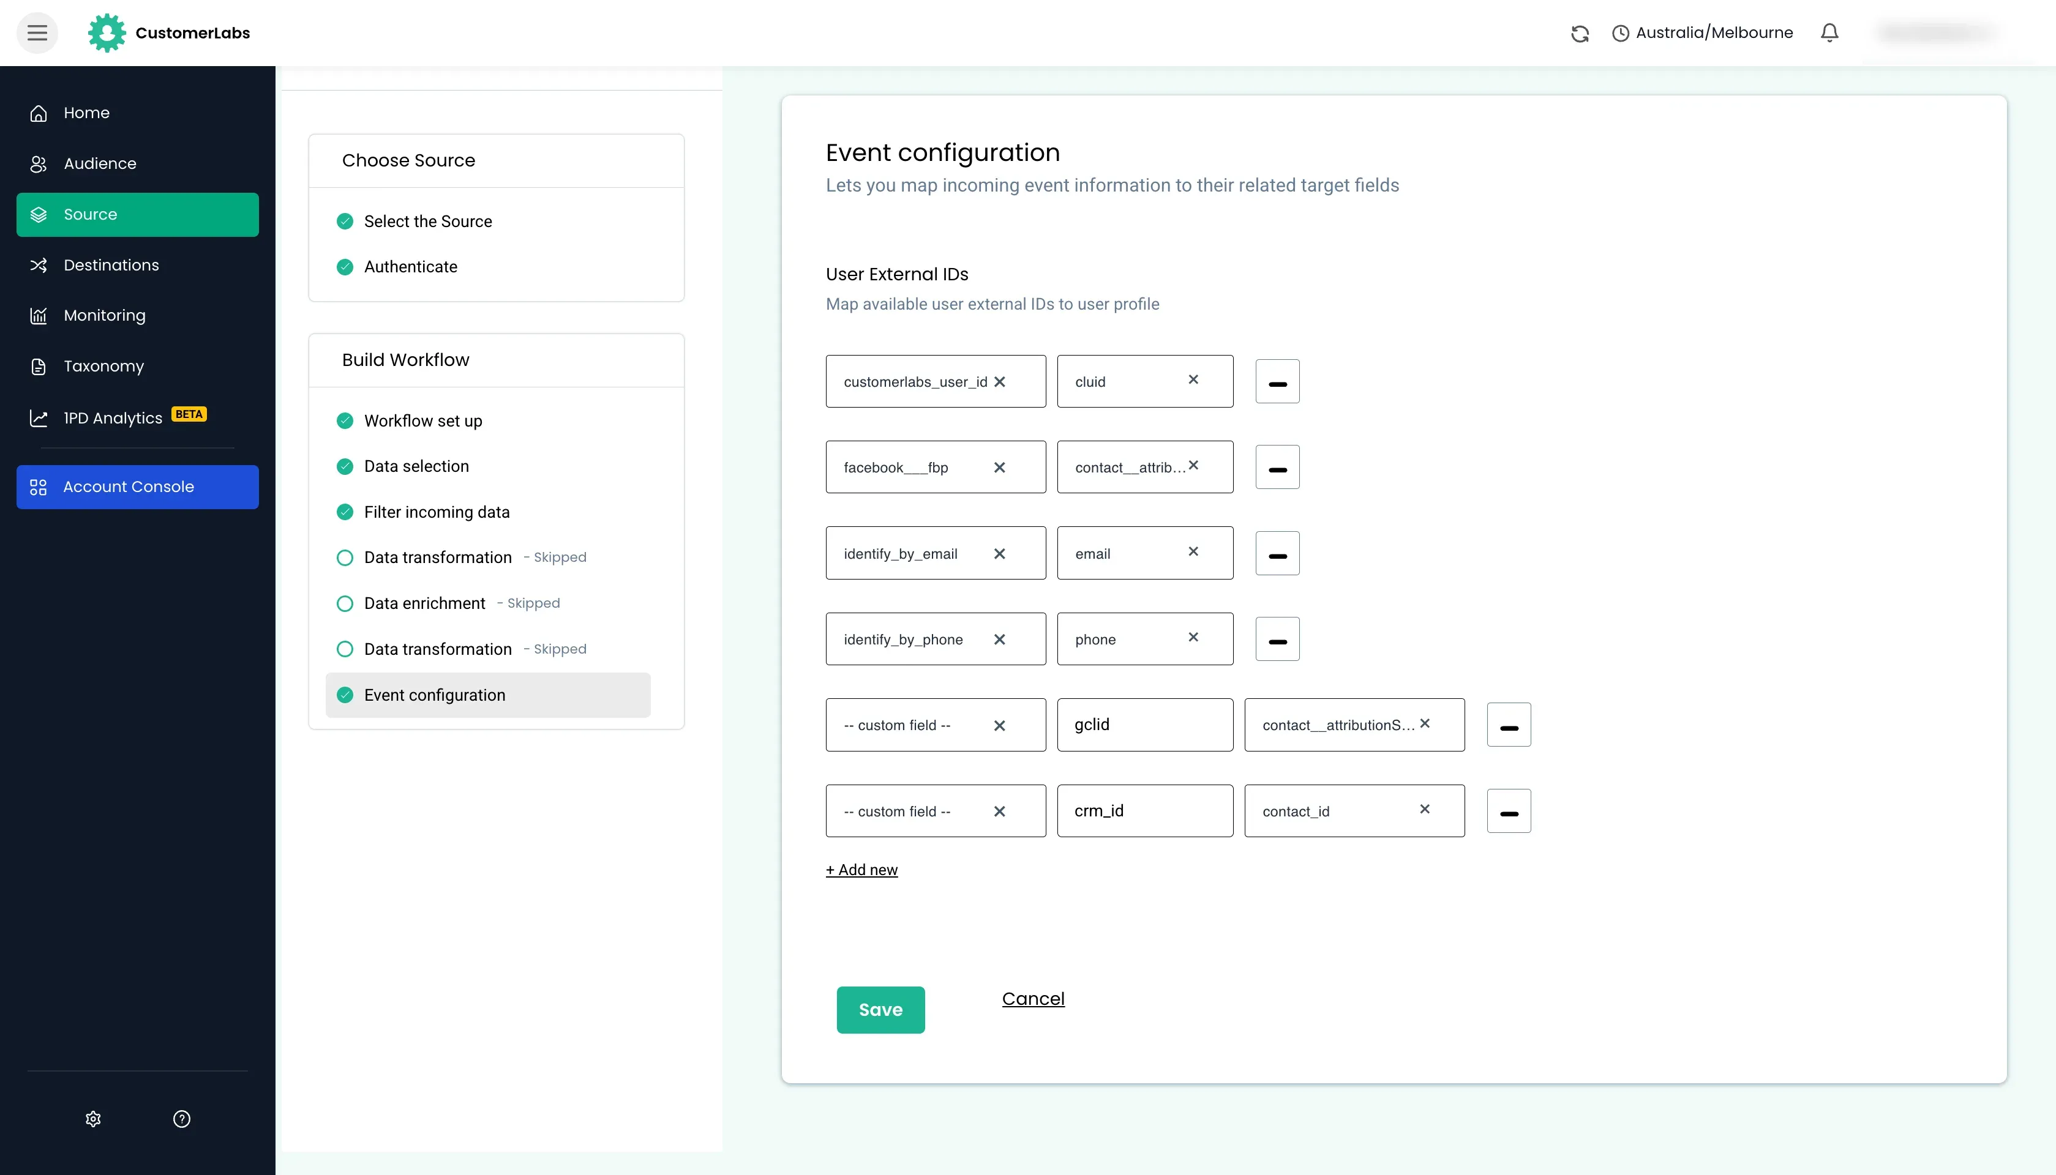
Task: Clear the contact_id field value
Action: coord(1425,808)
